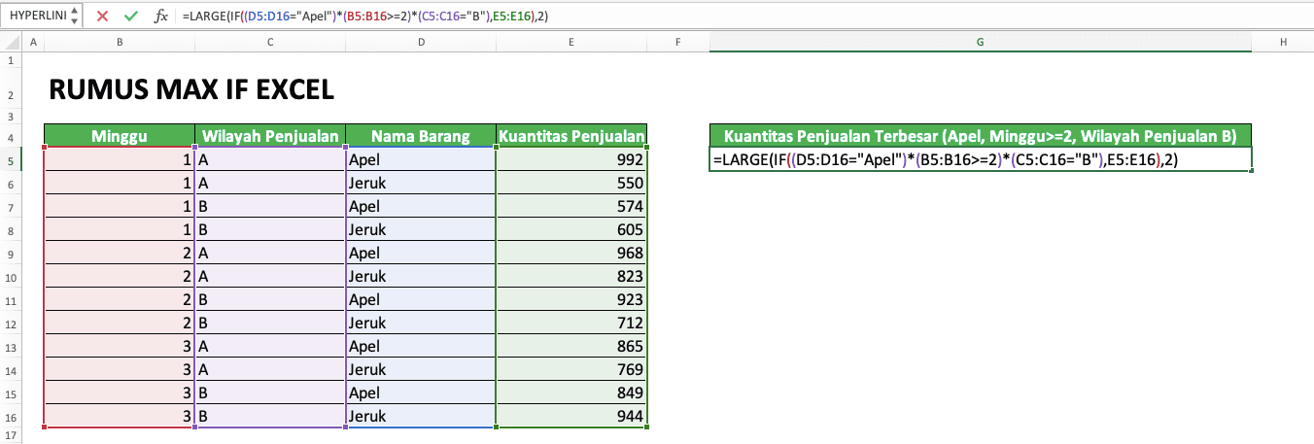Select the cell with value 574
The image size is (1314, 444).
click(571, 206)
